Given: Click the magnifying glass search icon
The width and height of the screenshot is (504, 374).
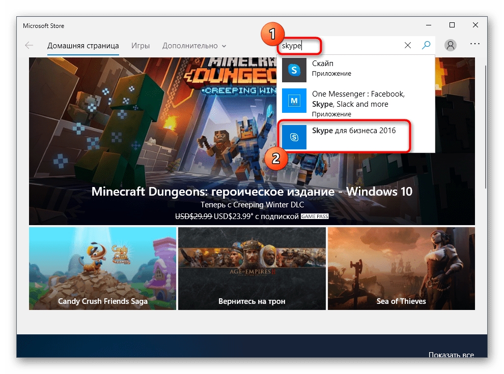Looking at the screenshot, I should (426, 45).
